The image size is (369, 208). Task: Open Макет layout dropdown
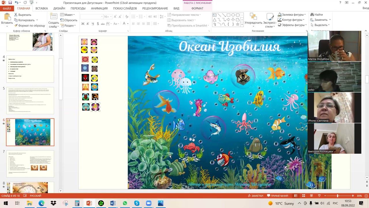coord(67,15)
